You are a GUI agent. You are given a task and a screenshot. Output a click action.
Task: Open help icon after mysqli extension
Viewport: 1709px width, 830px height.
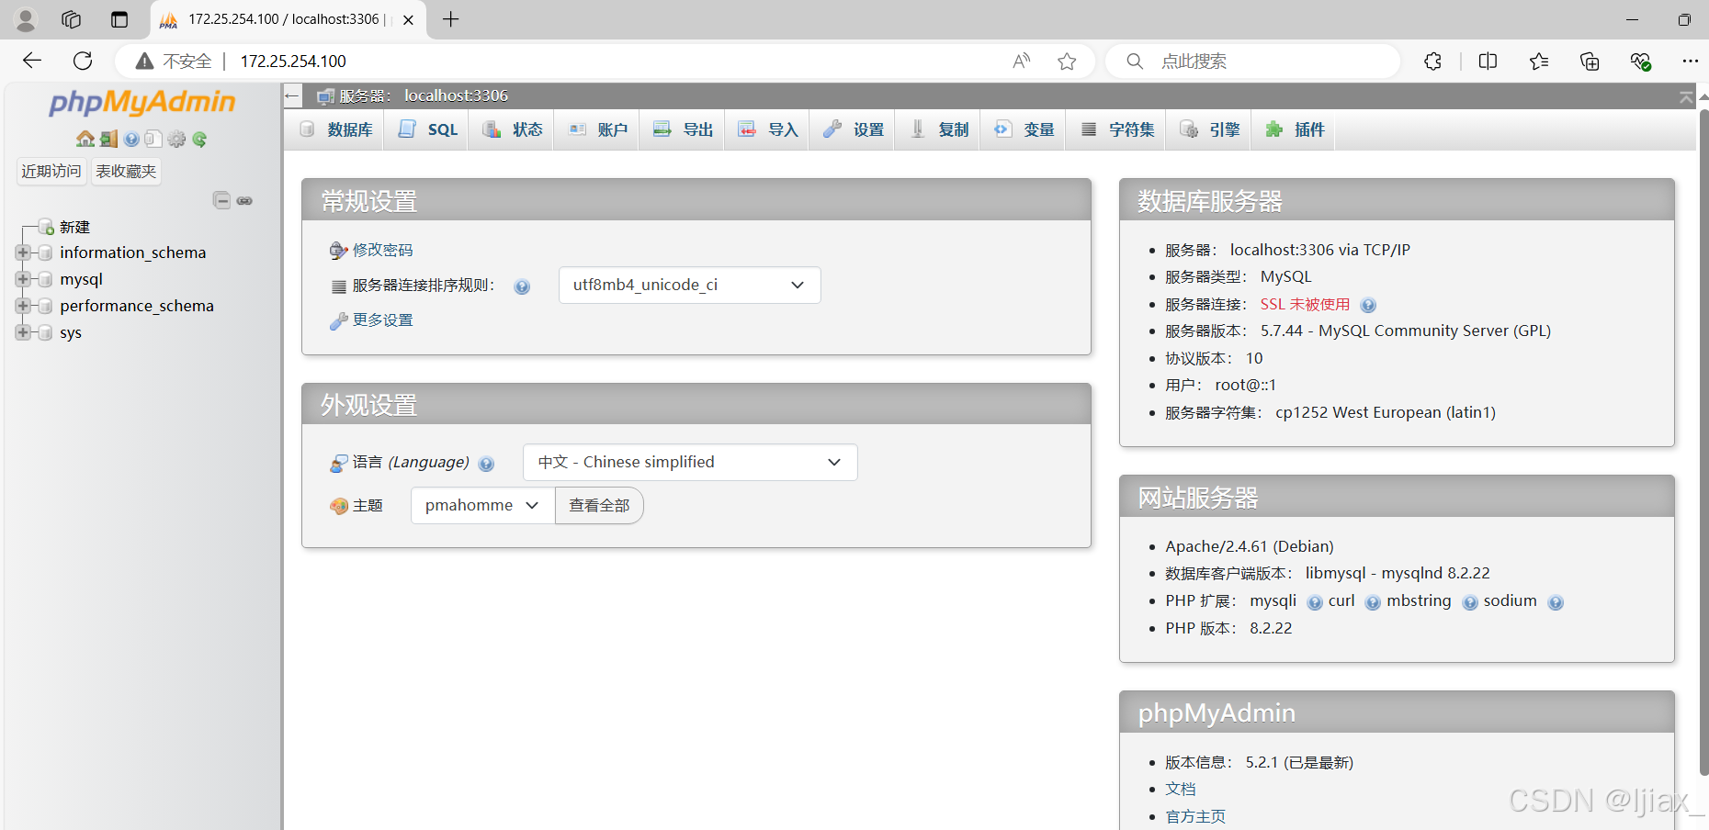1315,602
